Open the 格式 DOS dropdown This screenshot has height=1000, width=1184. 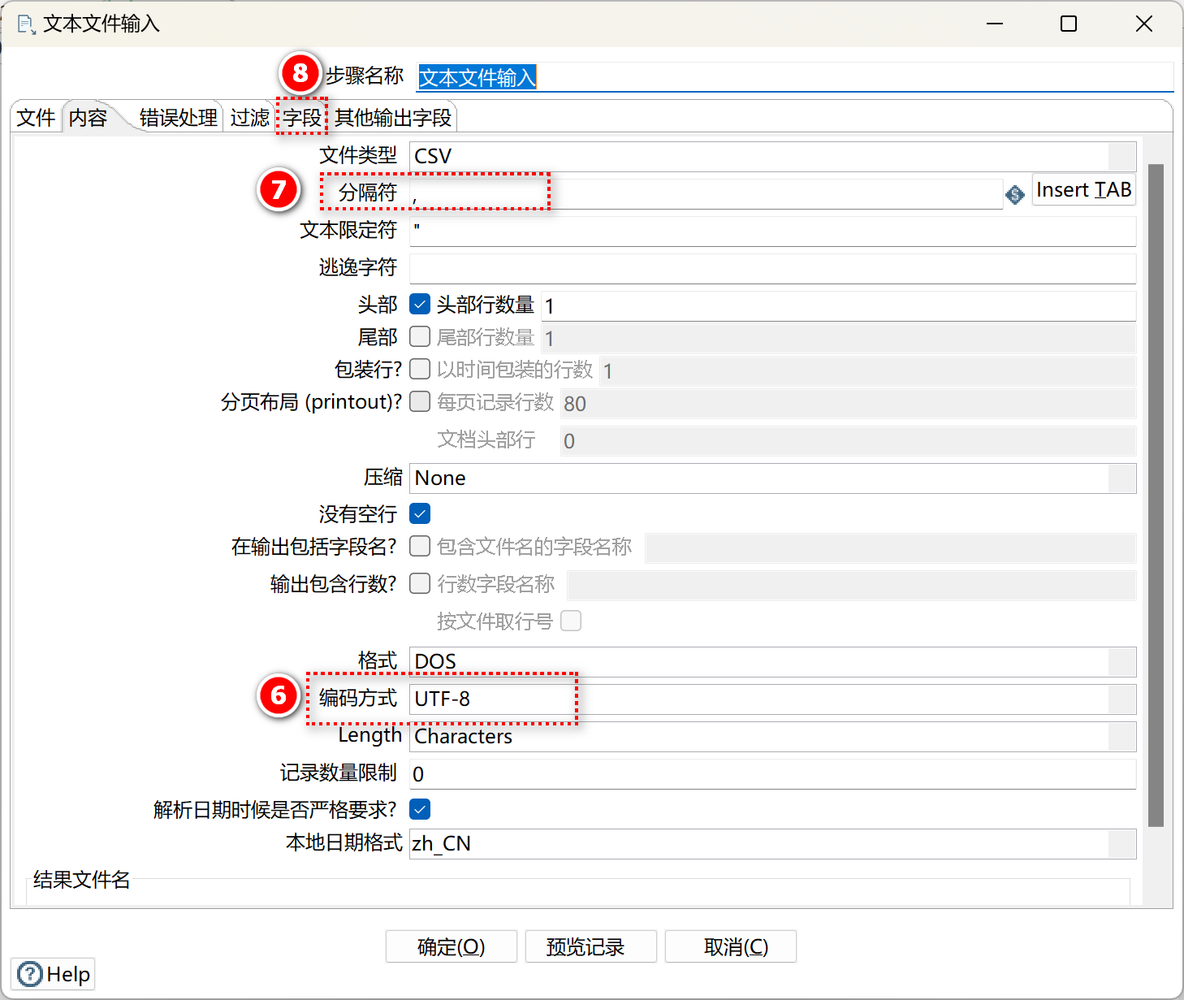pyautogui.click(x=772, y=661)
